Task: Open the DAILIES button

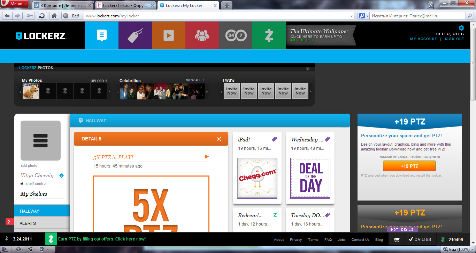Action: (420, 239)
